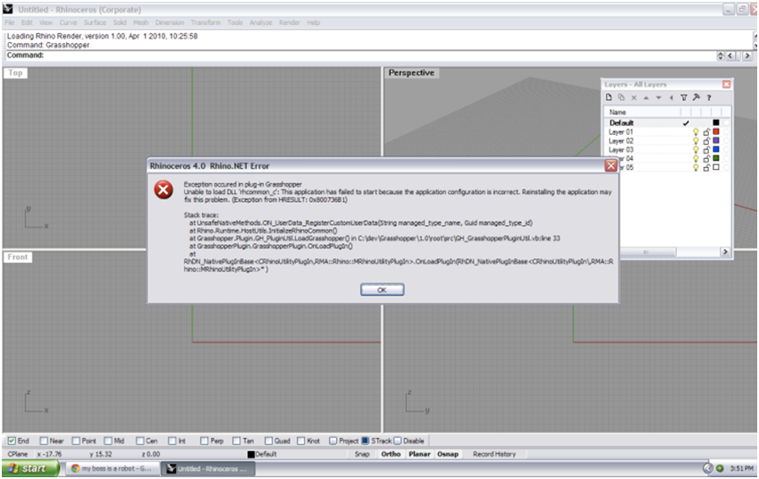Click the Delete layer X icon
This screenshot has height=479, width=759.
634,97
